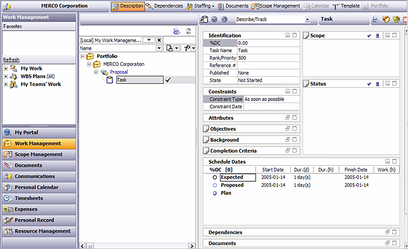
Task: Open Communications in sidebar
Action: [39, 176]
